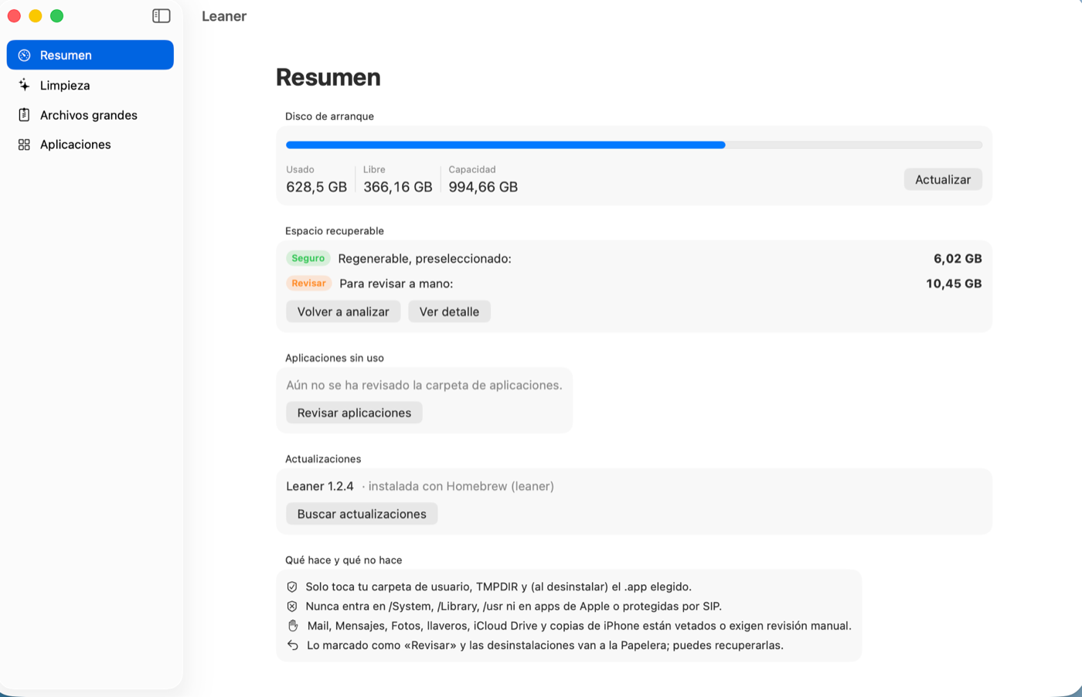Click the undo arrow icon beside 'Lo marcado'
This screenshot has height=697, width=1082.
coord(293,645)
